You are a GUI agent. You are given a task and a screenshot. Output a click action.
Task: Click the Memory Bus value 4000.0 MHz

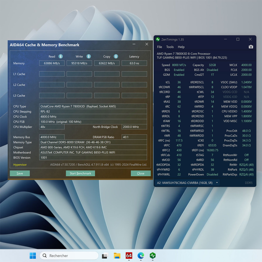pos(52,137)
